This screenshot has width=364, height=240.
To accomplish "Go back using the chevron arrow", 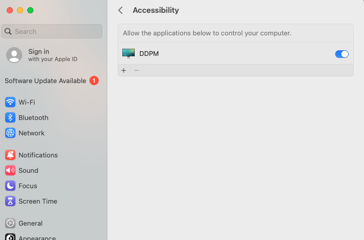I will click(120, 10).
